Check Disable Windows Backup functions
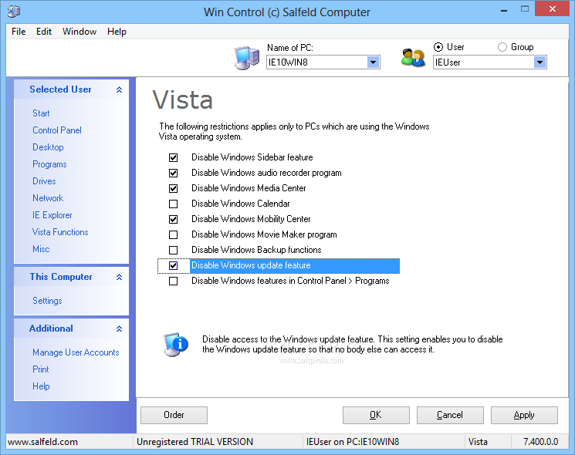The width and height of the screenshot is (575, 455). (x=173, y=250)
